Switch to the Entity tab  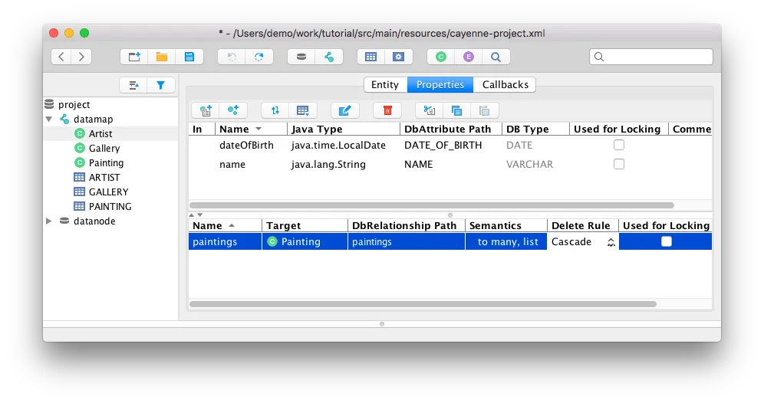[385, 85]
